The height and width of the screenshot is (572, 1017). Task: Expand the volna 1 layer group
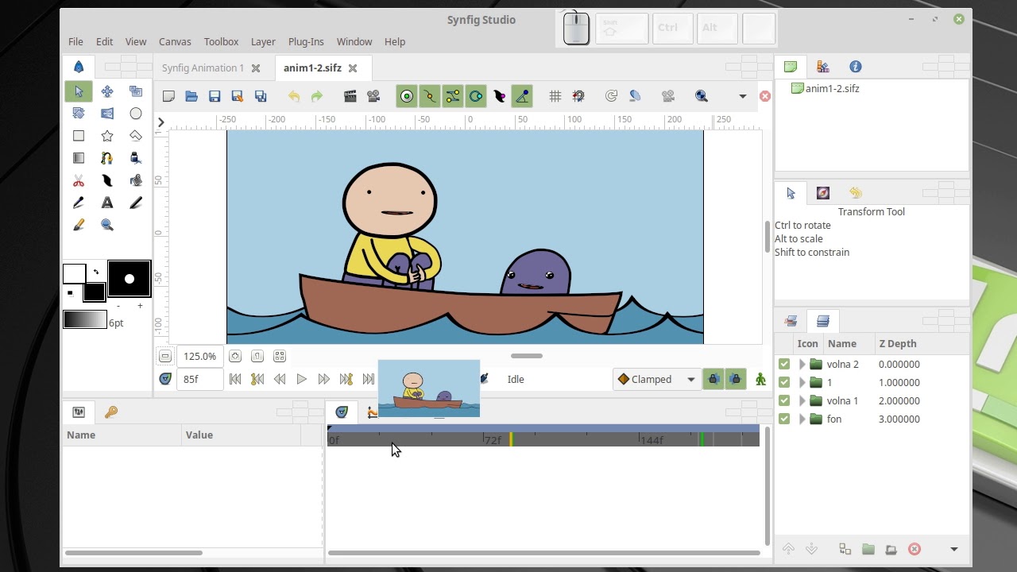[802, 401]
